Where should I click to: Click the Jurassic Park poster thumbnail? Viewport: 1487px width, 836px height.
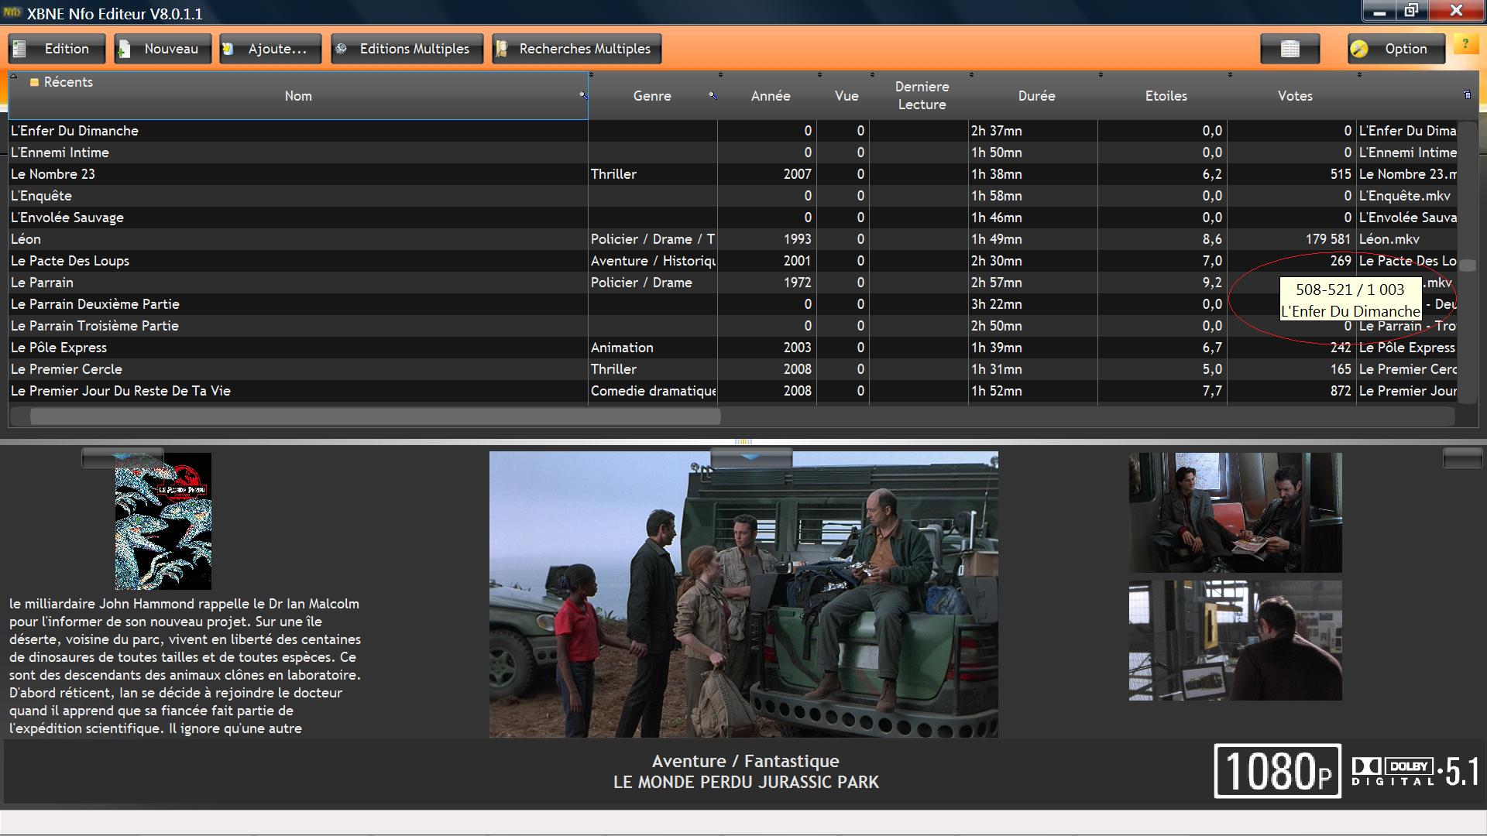(163, 521)
